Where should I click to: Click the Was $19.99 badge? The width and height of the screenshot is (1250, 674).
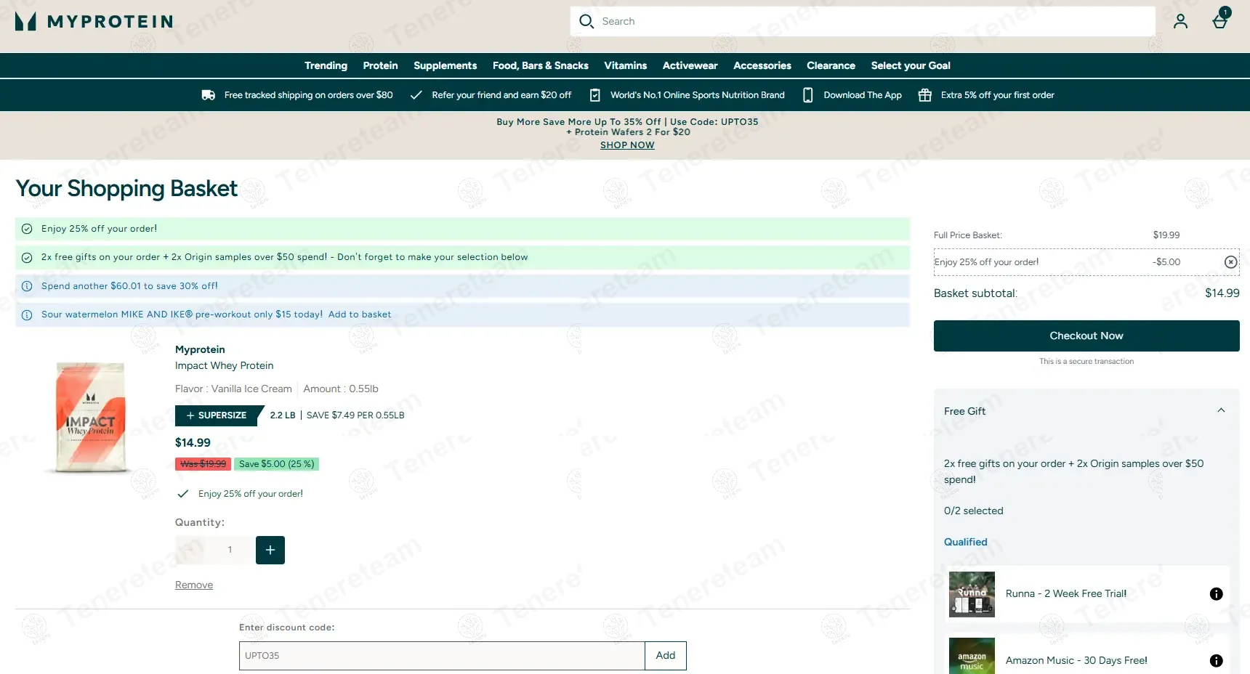tap(203, 464)
